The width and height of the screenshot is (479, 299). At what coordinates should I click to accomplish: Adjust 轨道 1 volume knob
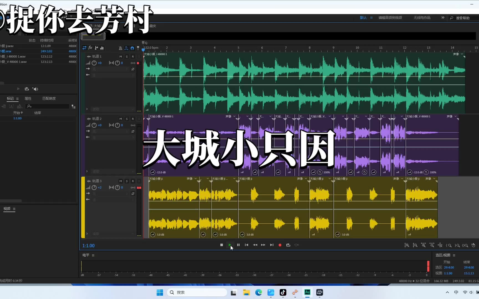pos(94,63)
